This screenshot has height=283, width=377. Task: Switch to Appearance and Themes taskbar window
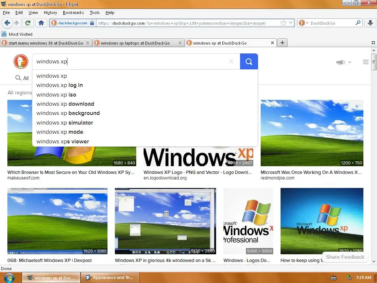(110, 277)
